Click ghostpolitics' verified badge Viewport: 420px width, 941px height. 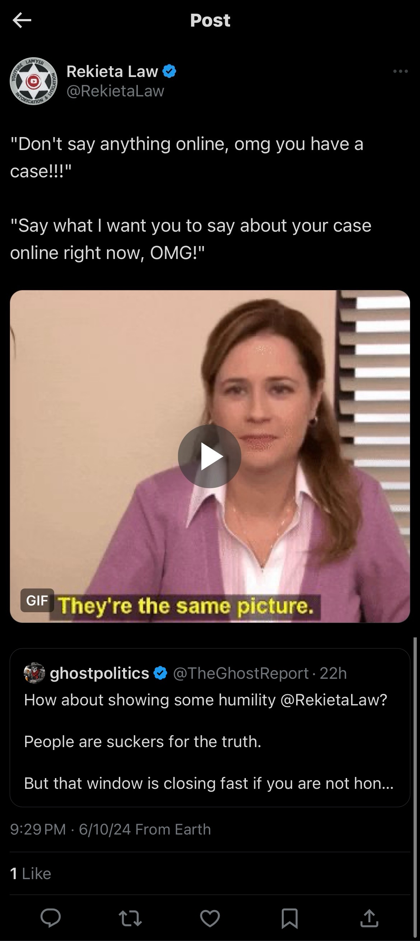[x=160, y=673]
